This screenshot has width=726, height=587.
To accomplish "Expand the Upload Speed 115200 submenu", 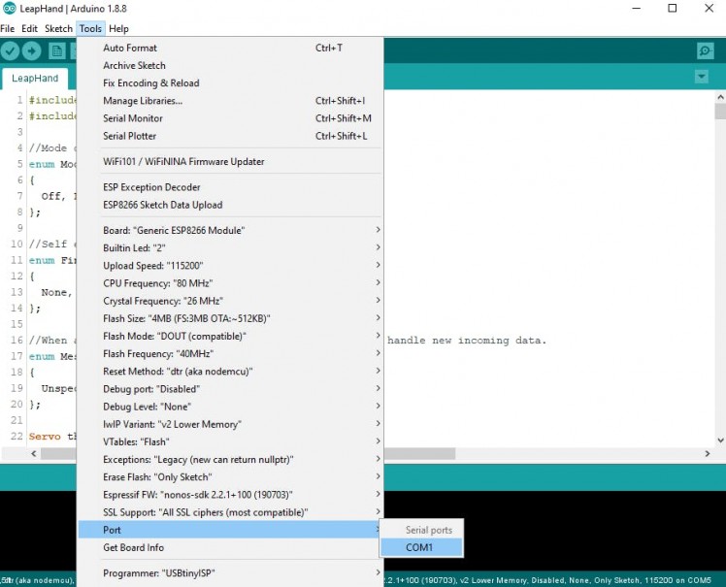I will point(230,266).
